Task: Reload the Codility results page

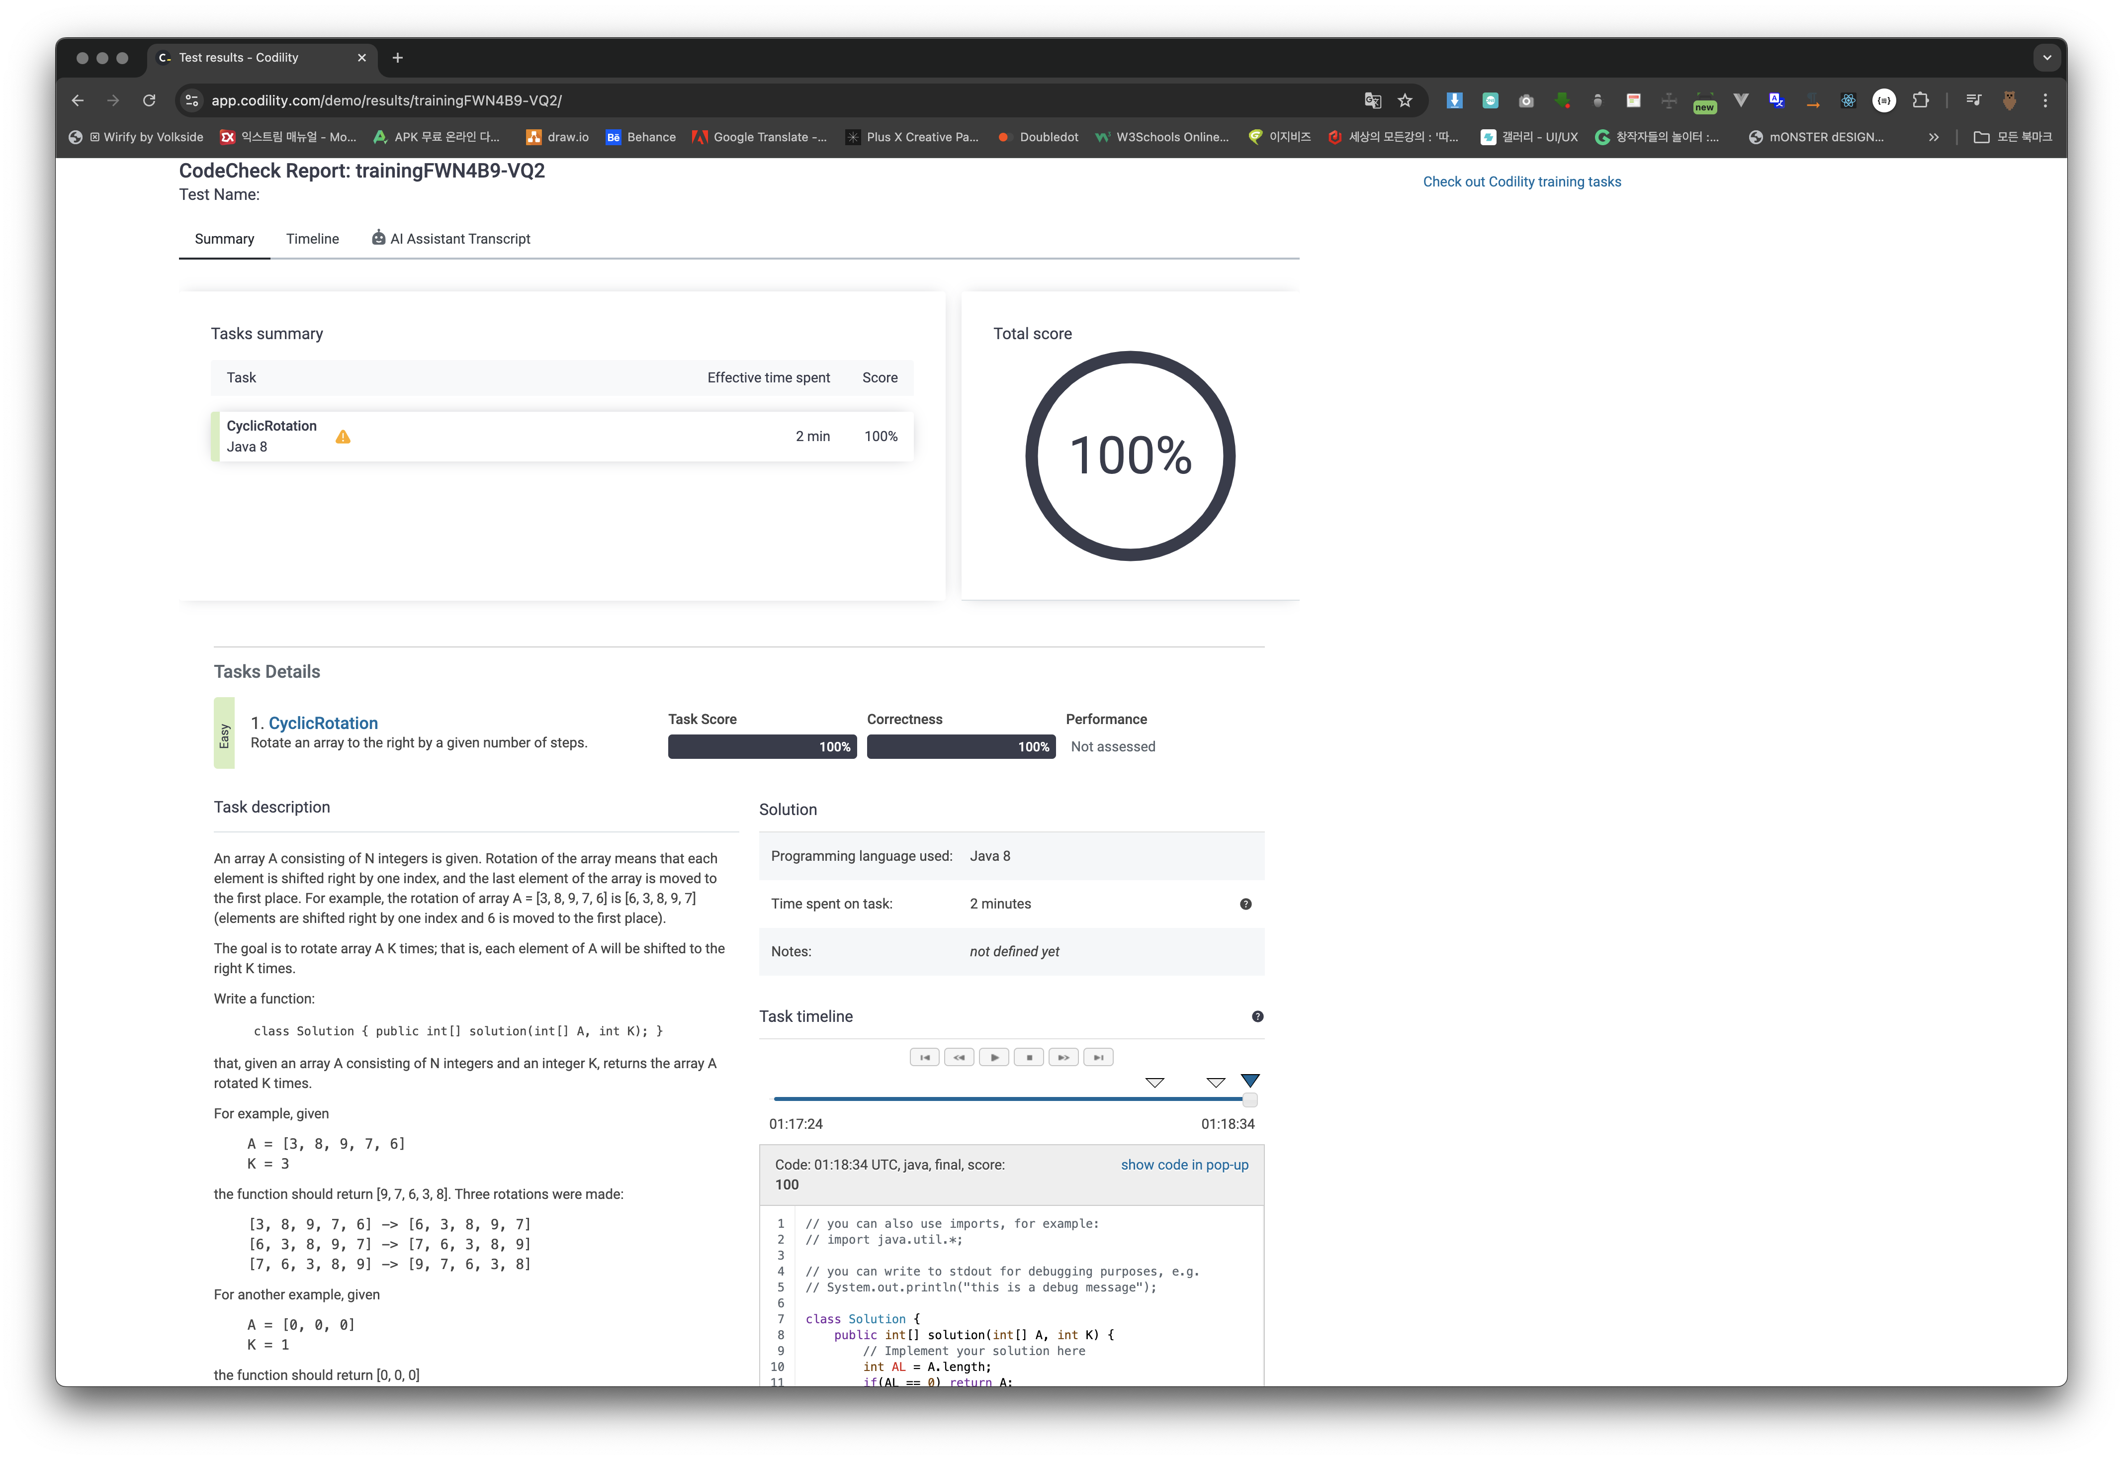Action: click(x=149, y=100)
